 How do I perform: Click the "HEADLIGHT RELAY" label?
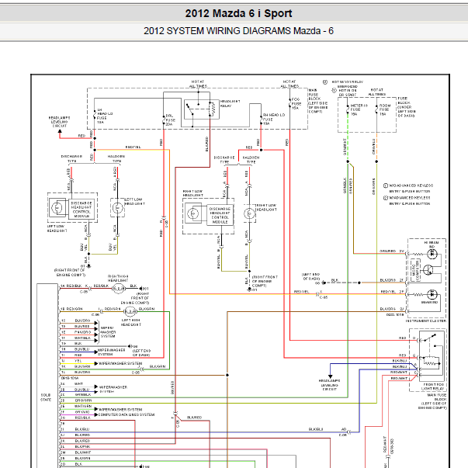click(x=231, y=103)
